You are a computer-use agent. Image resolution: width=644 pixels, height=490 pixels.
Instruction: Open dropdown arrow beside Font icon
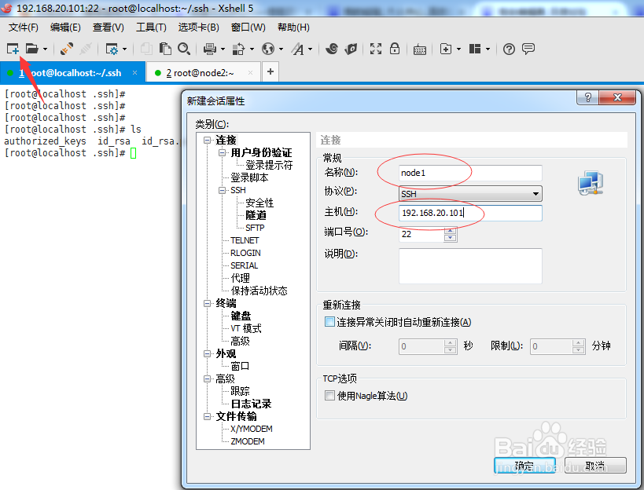point(310,49)
